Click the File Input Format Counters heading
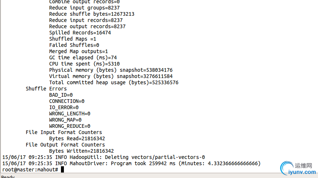 pos(64,132)
